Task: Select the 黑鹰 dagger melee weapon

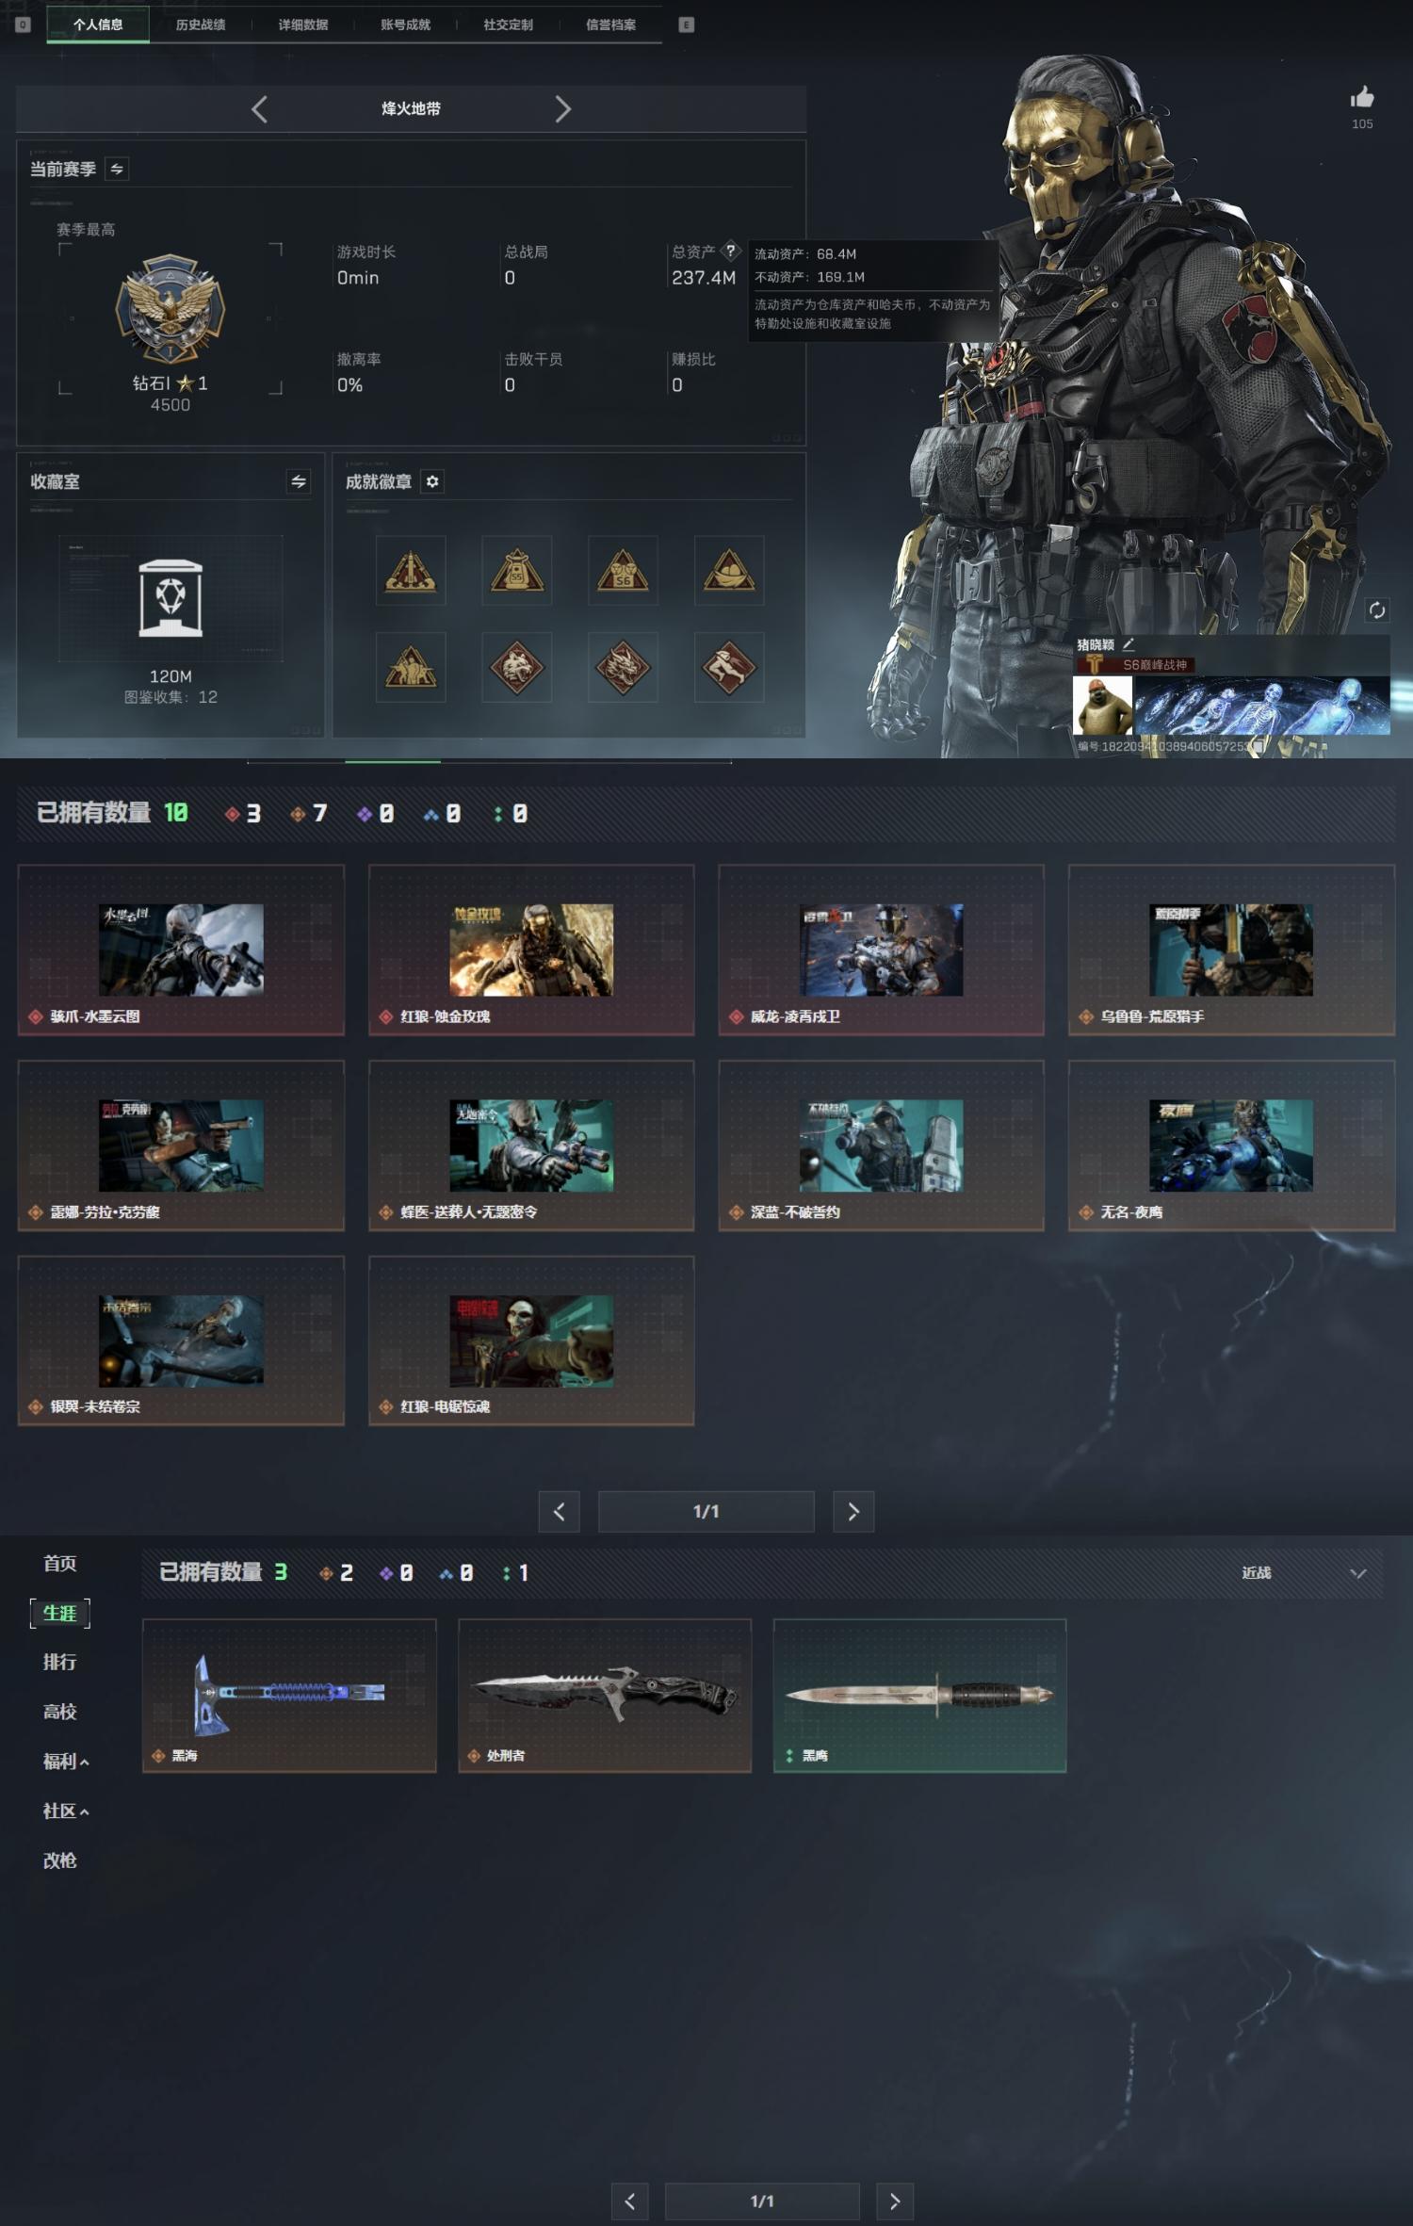Action: pyautogui.click(x=920, y=1696)
